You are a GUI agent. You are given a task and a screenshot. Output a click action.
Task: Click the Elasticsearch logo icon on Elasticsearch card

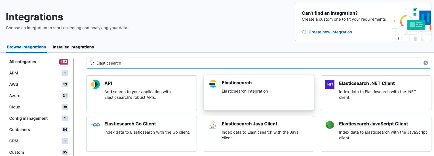click(x=213, y=84)
